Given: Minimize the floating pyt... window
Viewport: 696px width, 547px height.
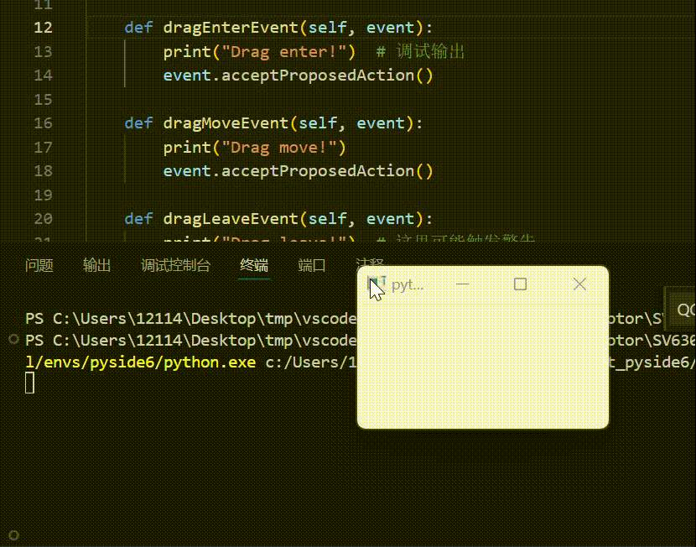Looking at the screenshot, I should [461, 284].
